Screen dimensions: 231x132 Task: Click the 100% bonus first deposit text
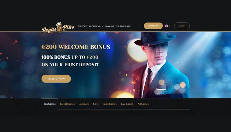coord(70,61)
